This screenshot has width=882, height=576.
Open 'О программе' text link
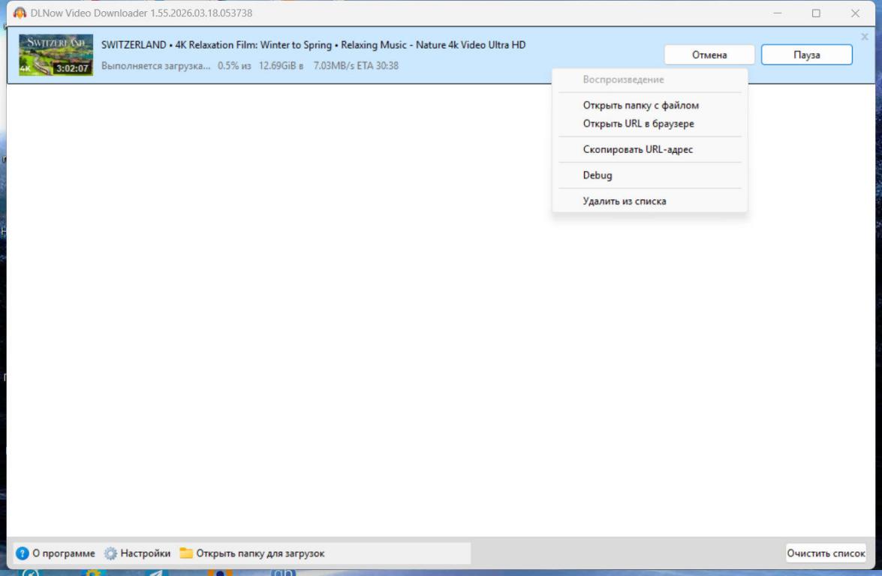coord(64,553)
